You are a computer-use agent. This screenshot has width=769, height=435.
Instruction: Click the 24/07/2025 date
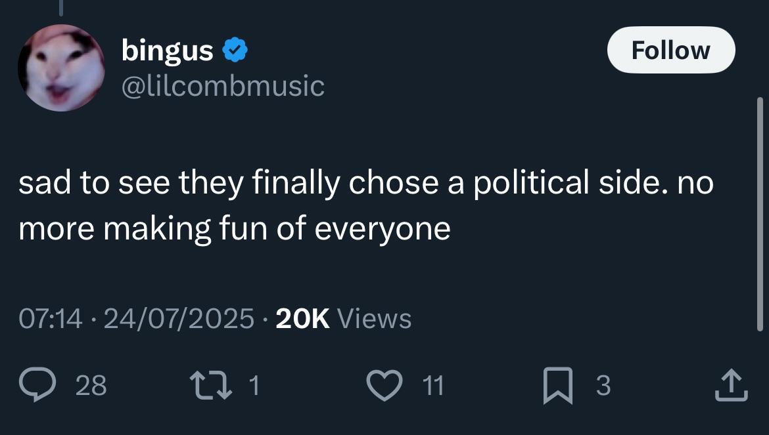click(179, 319)
